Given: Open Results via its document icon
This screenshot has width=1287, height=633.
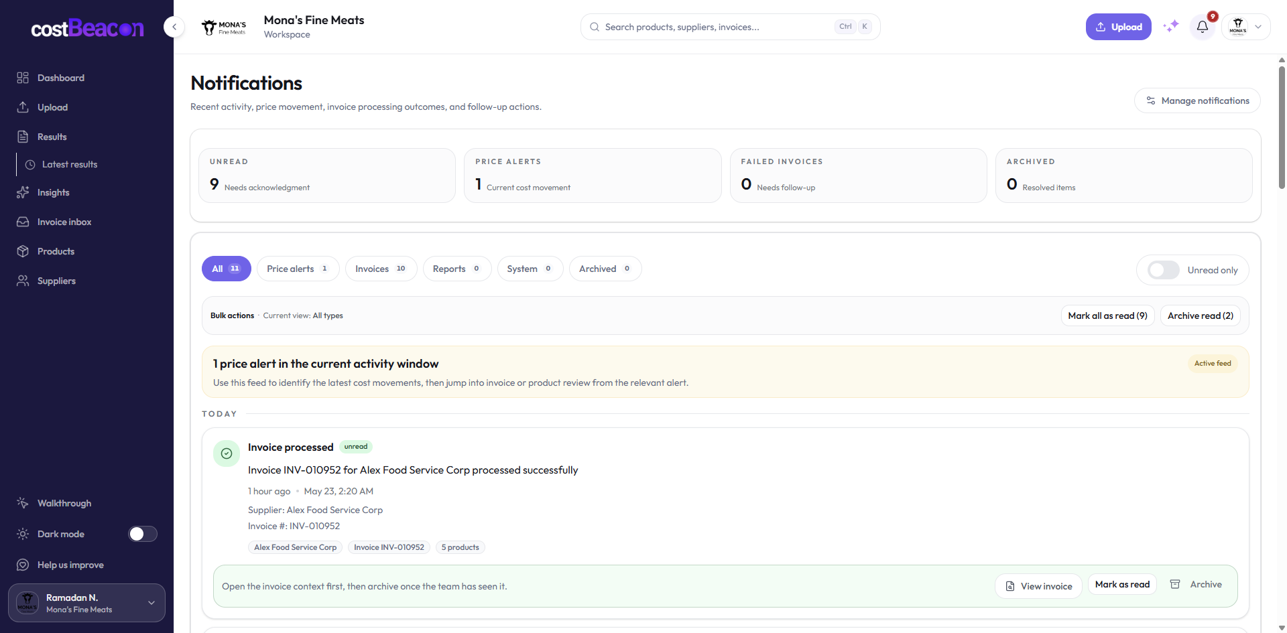Looking at the screenshot, I should coord(23,137).
